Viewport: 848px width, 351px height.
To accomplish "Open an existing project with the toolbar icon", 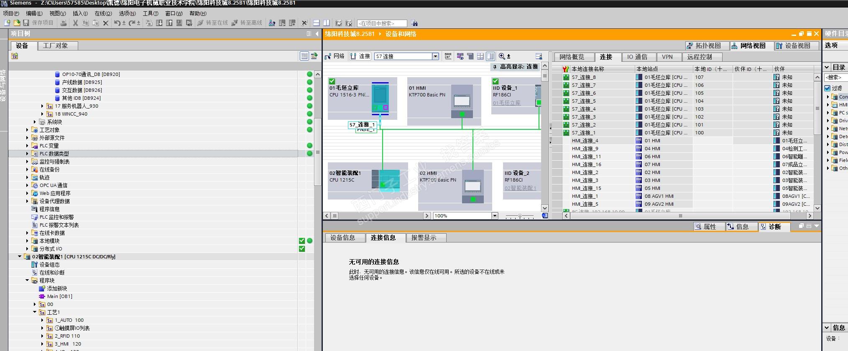I will point(17,23).
